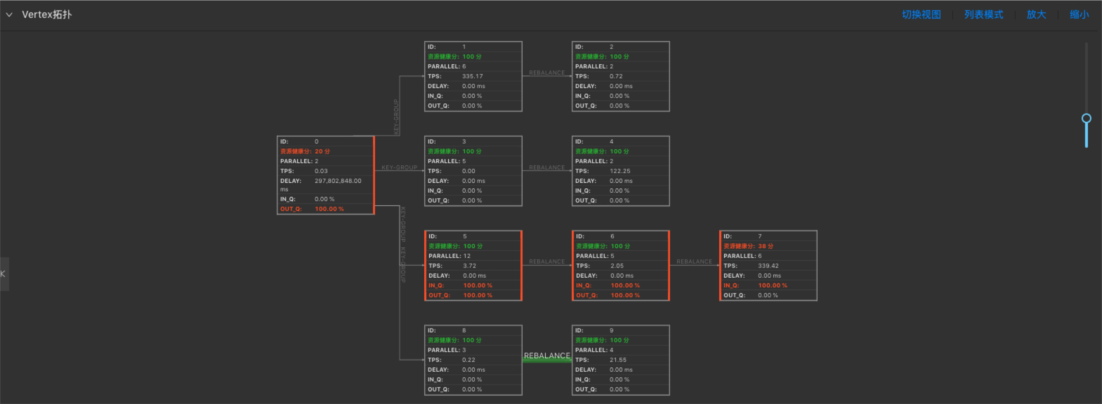Click the 切换视图 link

[x=921, y=14]
